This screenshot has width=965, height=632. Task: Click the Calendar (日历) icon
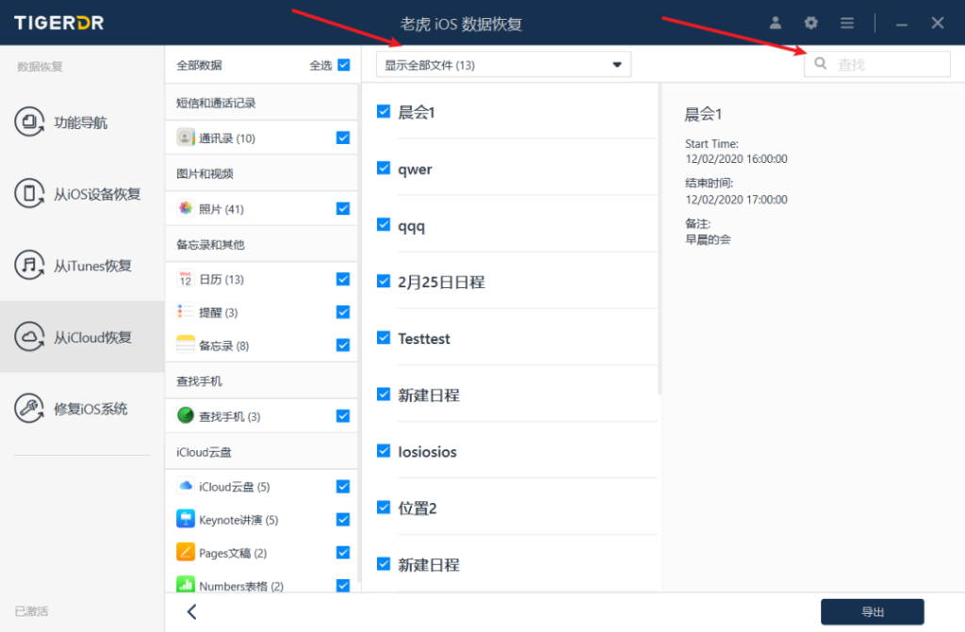[x=186, y=279]
